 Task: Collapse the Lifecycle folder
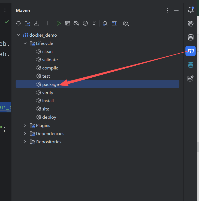25,43
